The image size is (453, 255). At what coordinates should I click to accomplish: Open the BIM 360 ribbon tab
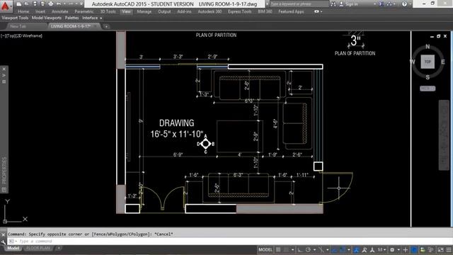tap(265, 11)
